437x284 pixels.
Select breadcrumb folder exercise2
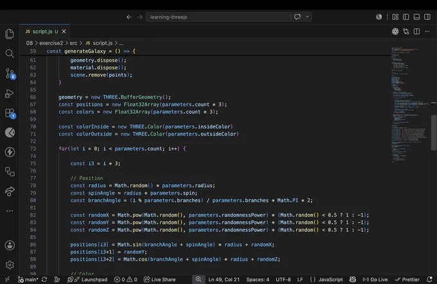(51, 43)
